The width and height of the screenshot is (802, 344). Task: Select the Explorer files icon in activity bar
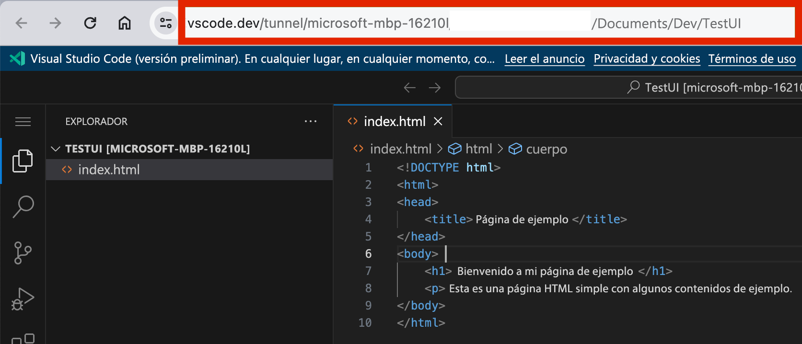tap(23, 161)
